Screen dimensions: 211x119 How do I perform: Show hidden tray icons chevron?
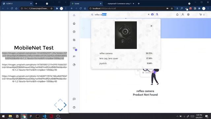point(177,116)
